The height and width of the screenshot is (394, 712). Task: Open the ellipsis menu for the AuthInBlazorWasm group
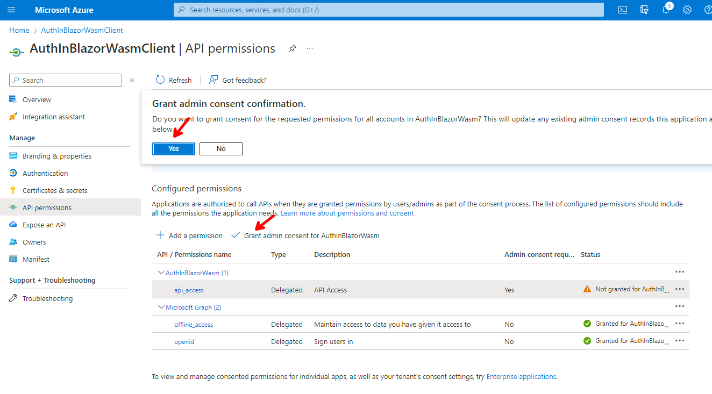[x=680, y=272]
